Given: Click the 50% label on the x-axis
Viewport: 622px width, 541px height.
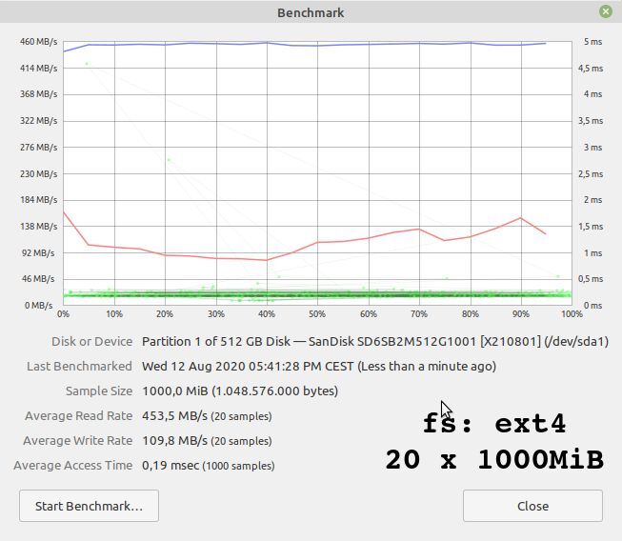Looking at the screenshot, I should click(317, 314).
